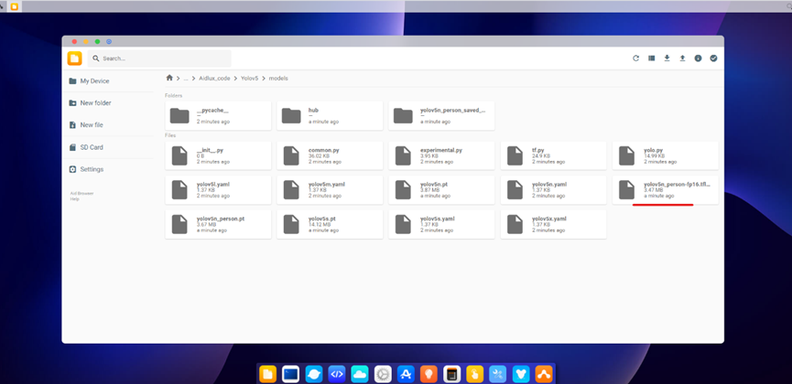792x384 pixels.
Task: Select the yolov5l.yaml file
Action: click(218, 190)
